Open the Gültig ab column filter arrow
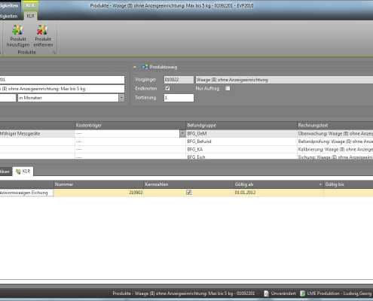The image size is (373, 301). (x=320, y=184)
